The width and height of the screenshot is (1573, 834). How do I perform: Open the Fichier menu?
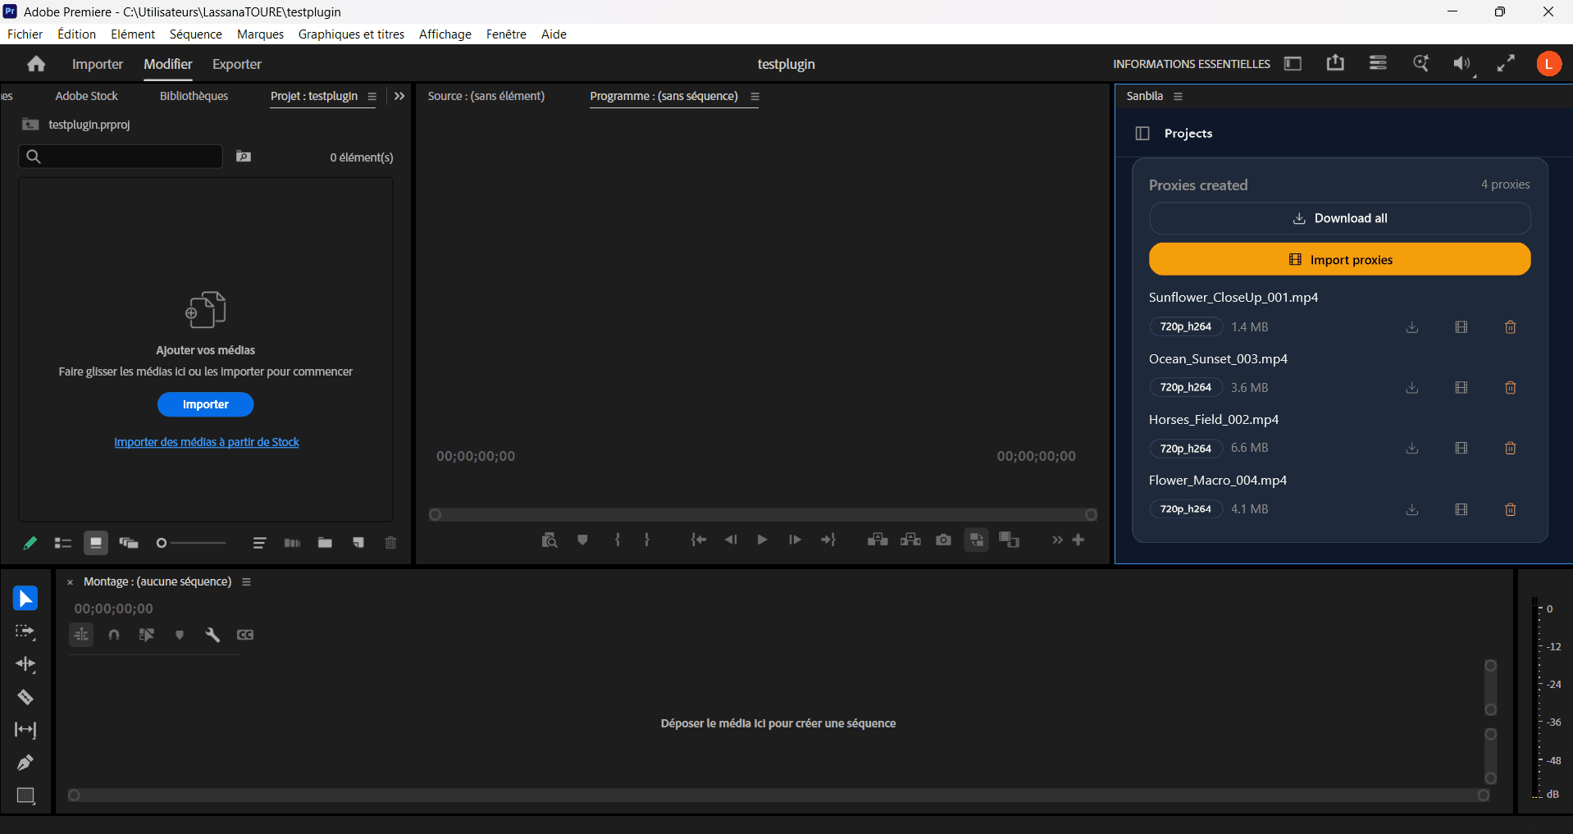(25, 34)
